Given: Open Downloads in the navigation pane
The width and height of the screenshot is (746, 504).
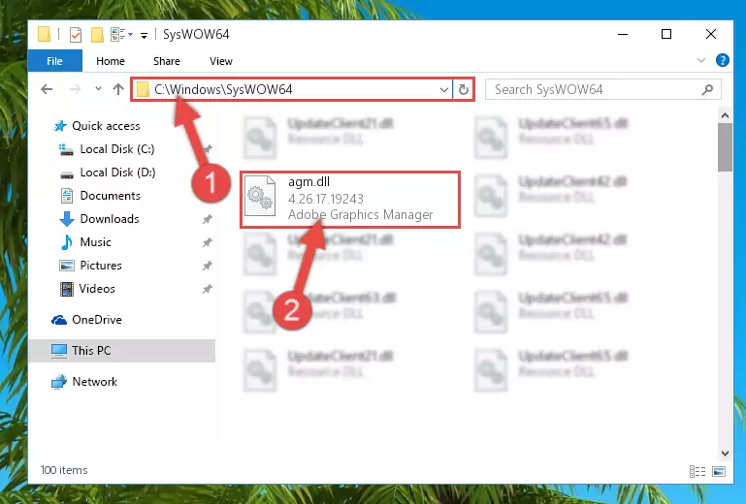Looking at the screenshot, I should pyautogui.click(x=110, y=219).
